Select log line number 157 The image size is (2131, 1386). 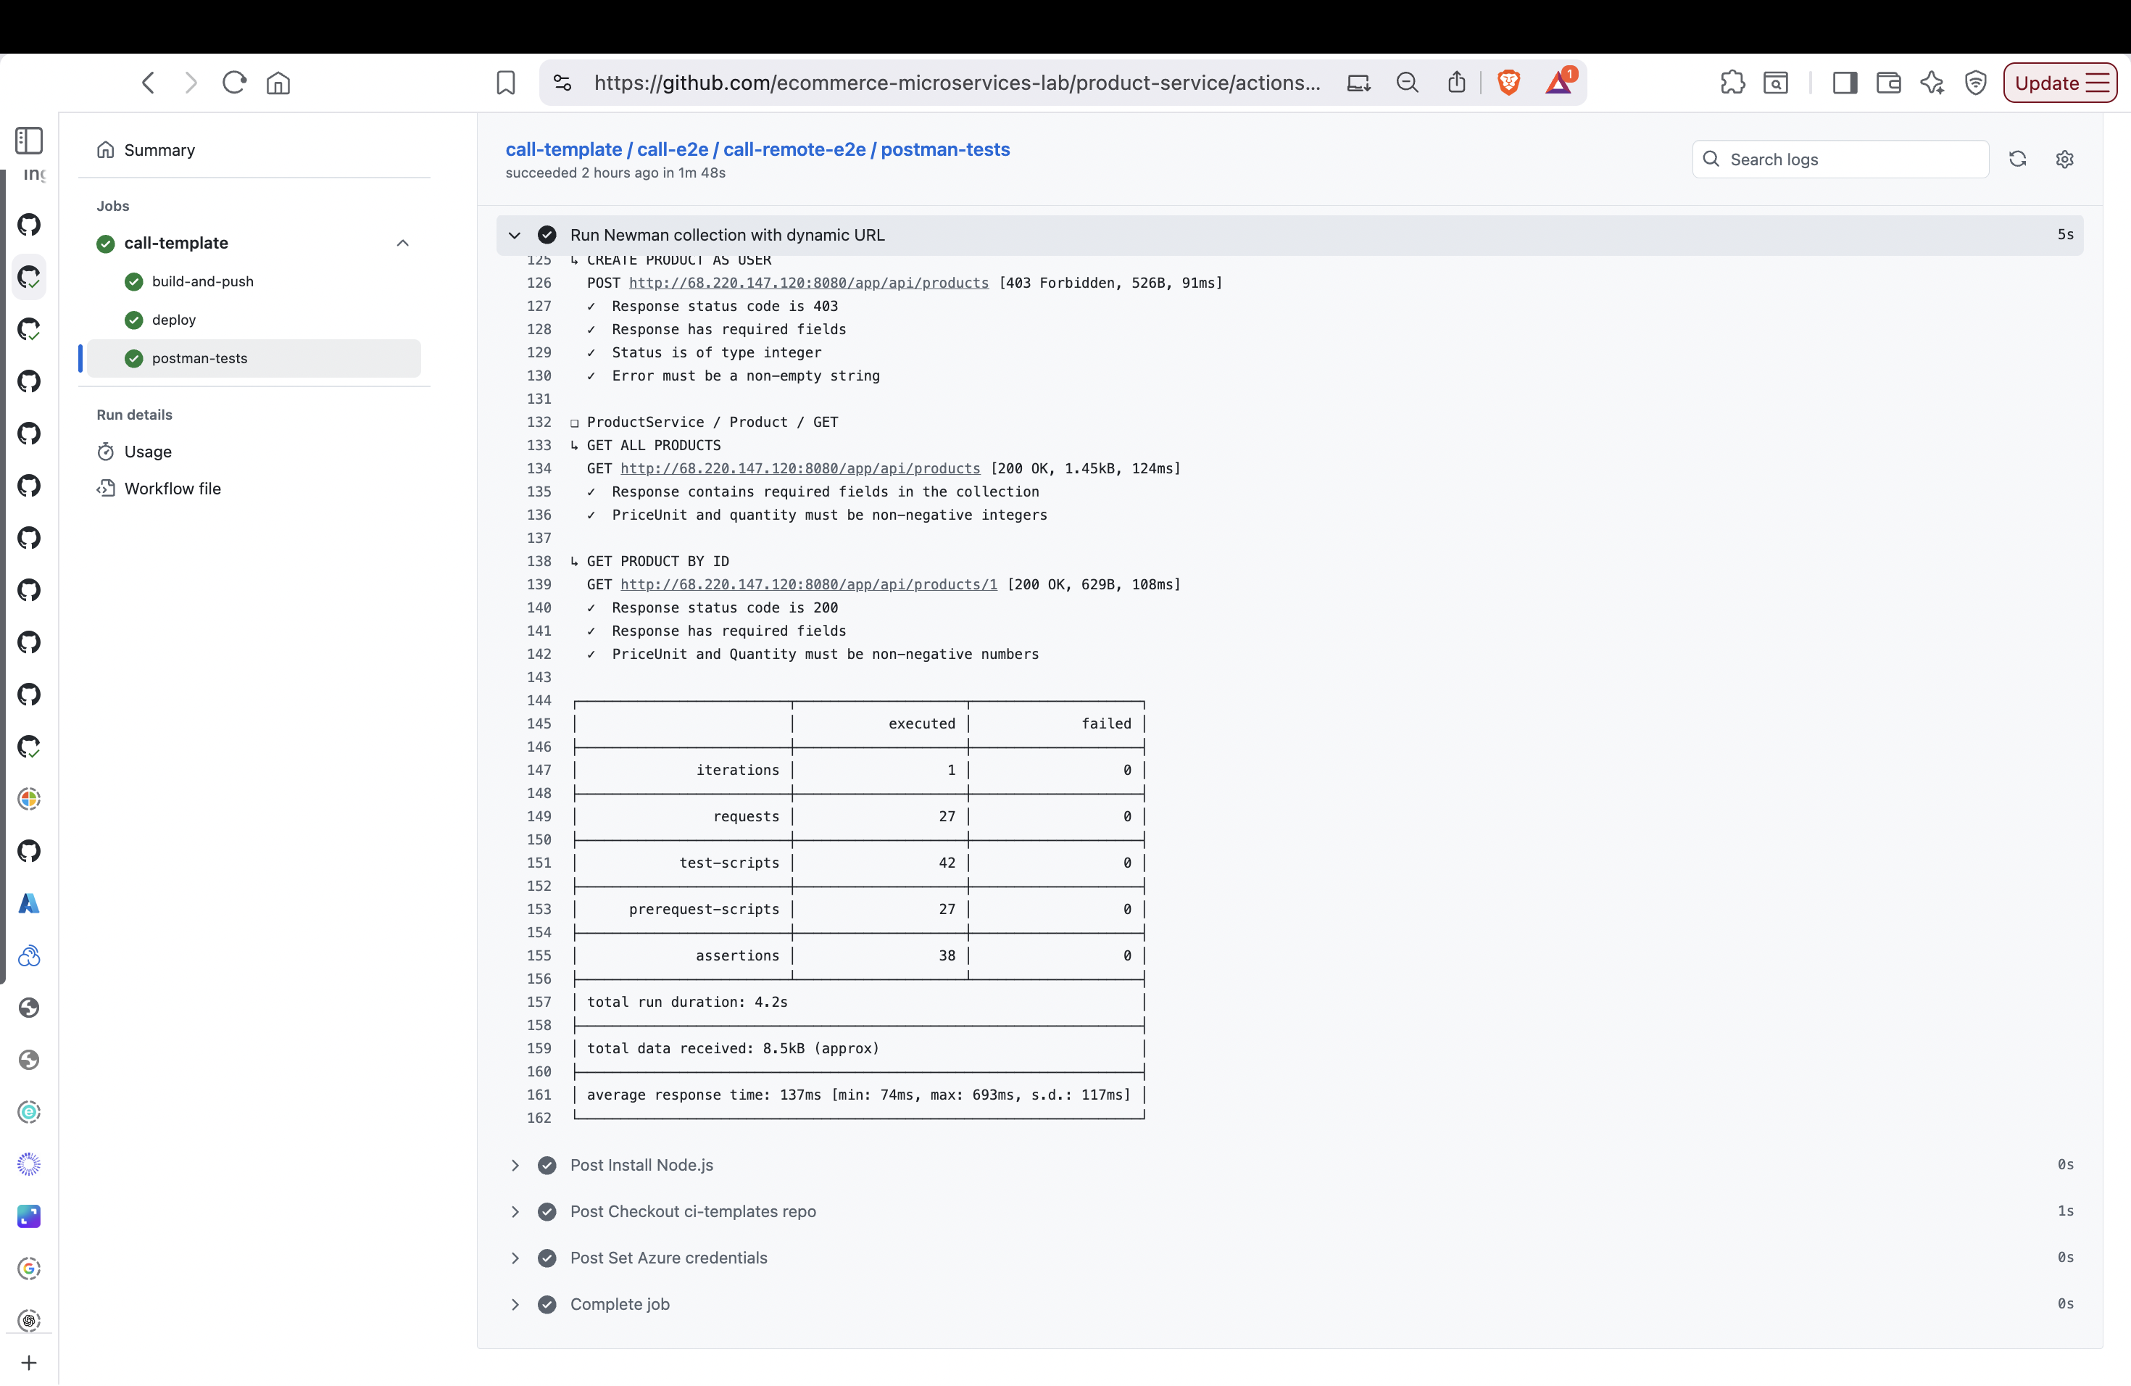click(539, 1002)
